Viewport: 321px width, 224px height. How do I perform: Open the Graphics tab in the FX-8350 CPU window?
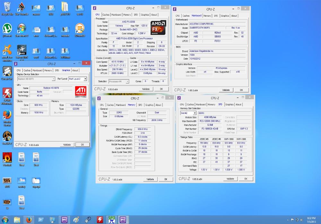click(x=145, y=15)
